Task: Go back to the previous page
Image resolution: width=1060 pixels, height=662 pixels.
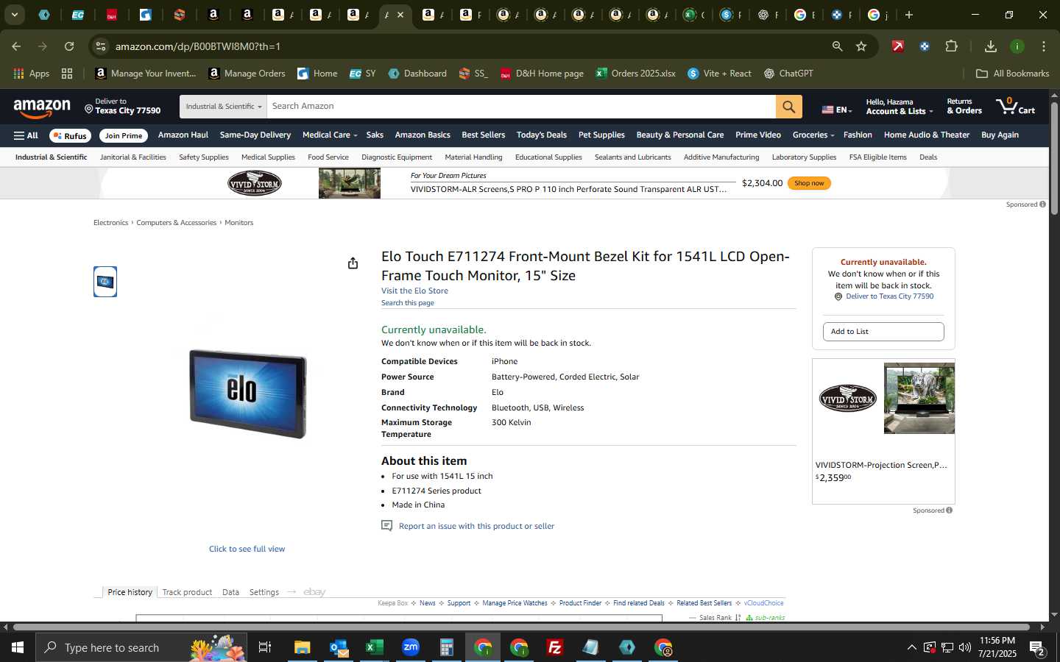Action: click(16, 46)
